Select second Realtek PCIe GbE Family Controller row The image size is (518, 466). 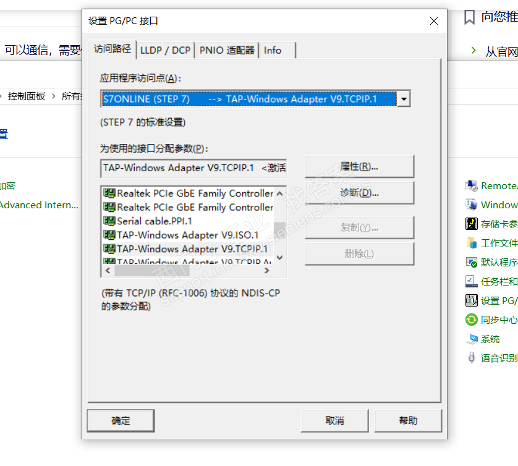(x=188, y=207)
